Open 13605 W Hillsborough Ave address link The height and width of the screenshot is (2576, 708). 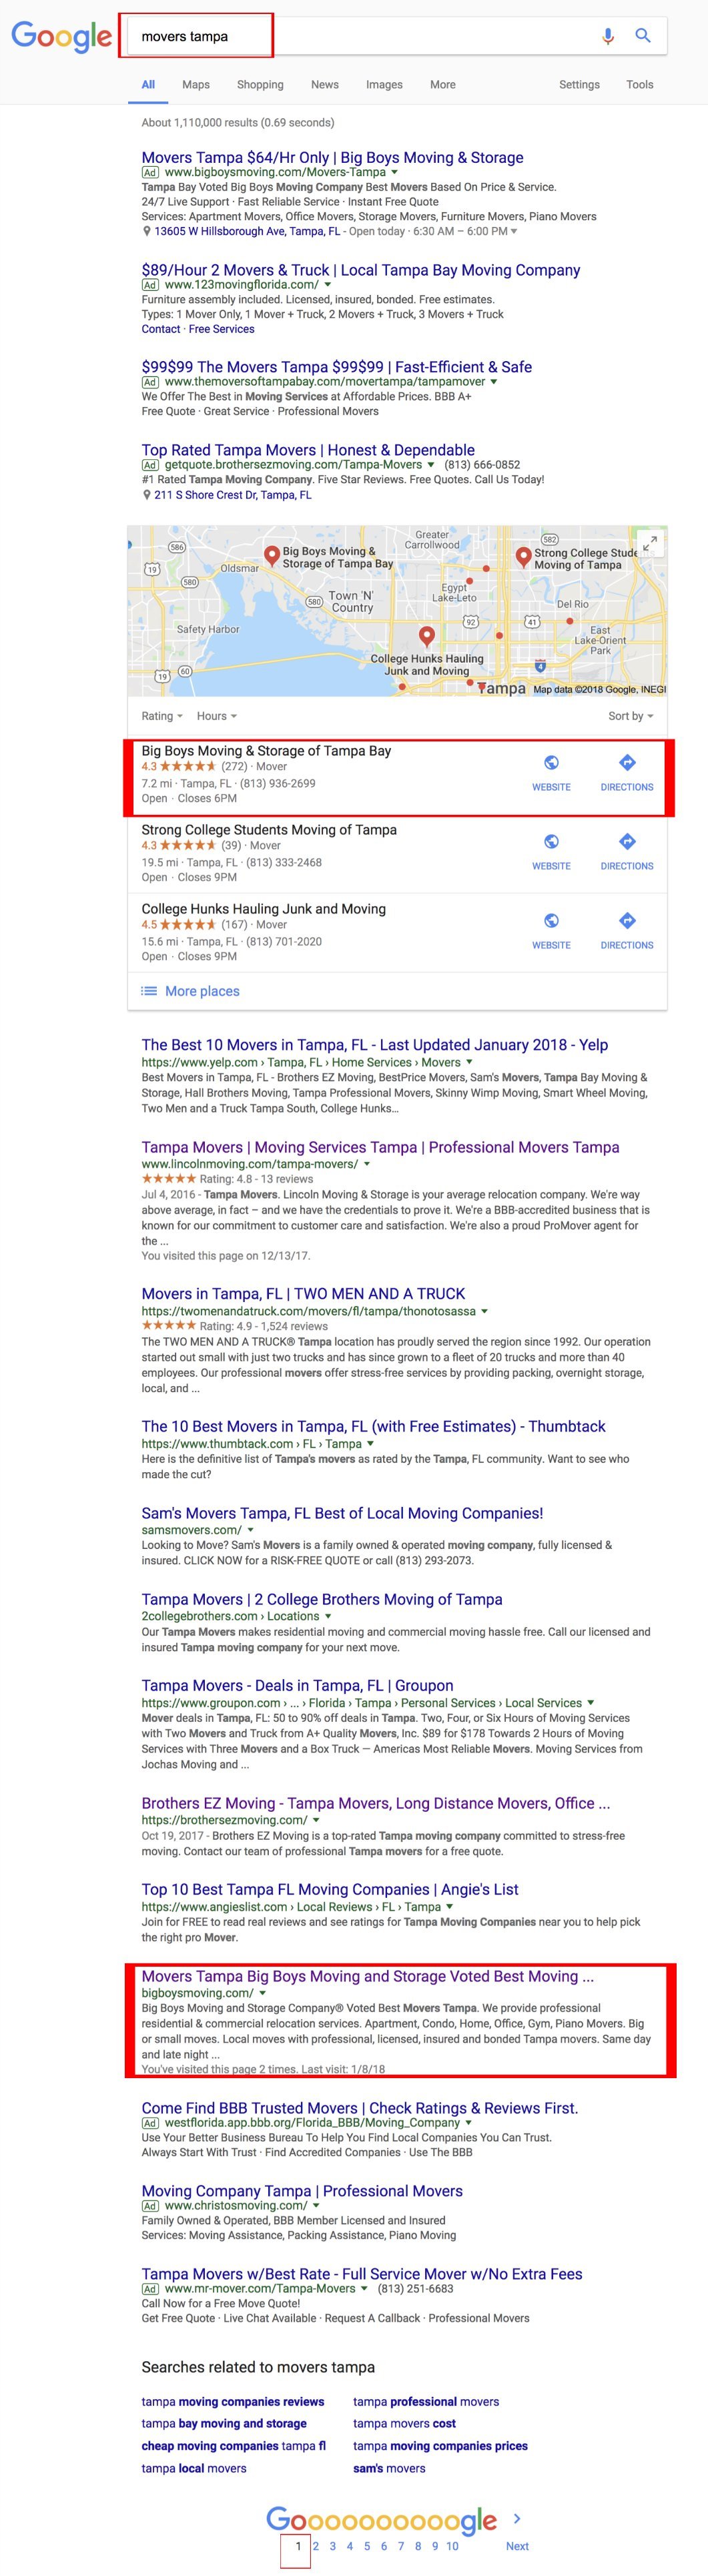tap(247, 232)
